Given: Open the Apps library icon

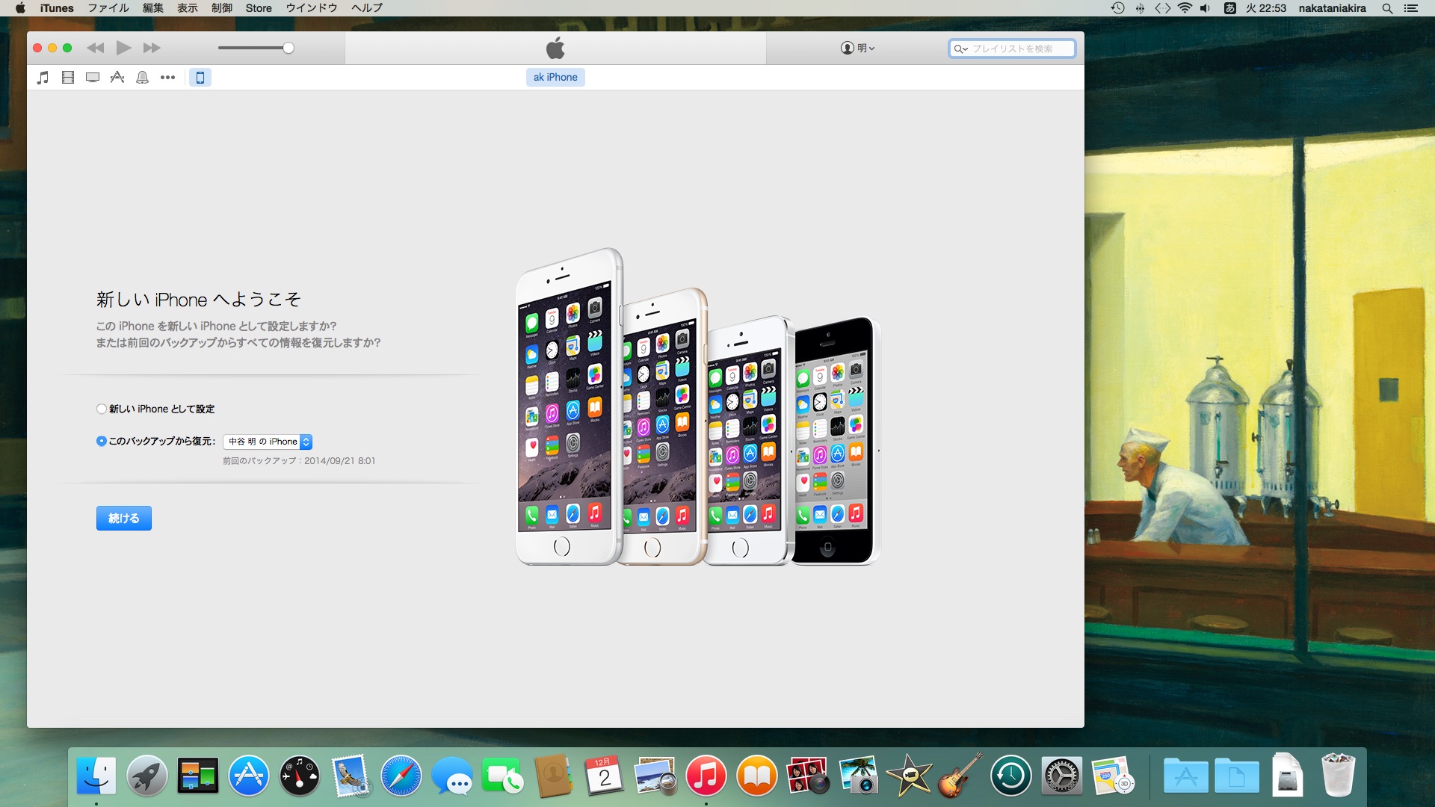Looking at the screenshot, I should click(x=117, y=77).
